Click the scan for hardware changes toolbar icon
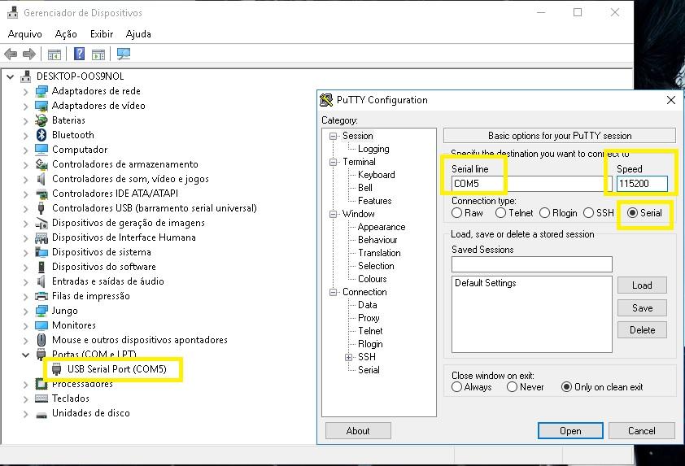The height and width of the screenshot is (466, 685). (x=123, y=54)
